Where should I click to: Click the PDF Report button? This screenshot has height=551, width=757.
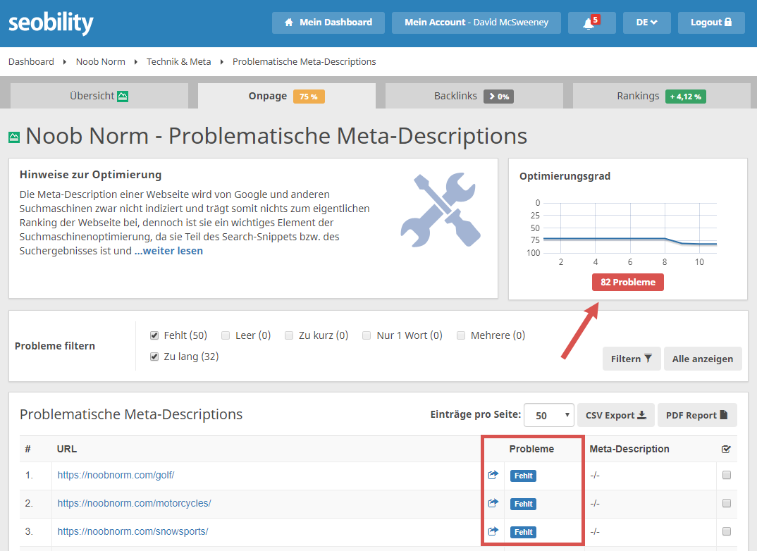[697, 415]
